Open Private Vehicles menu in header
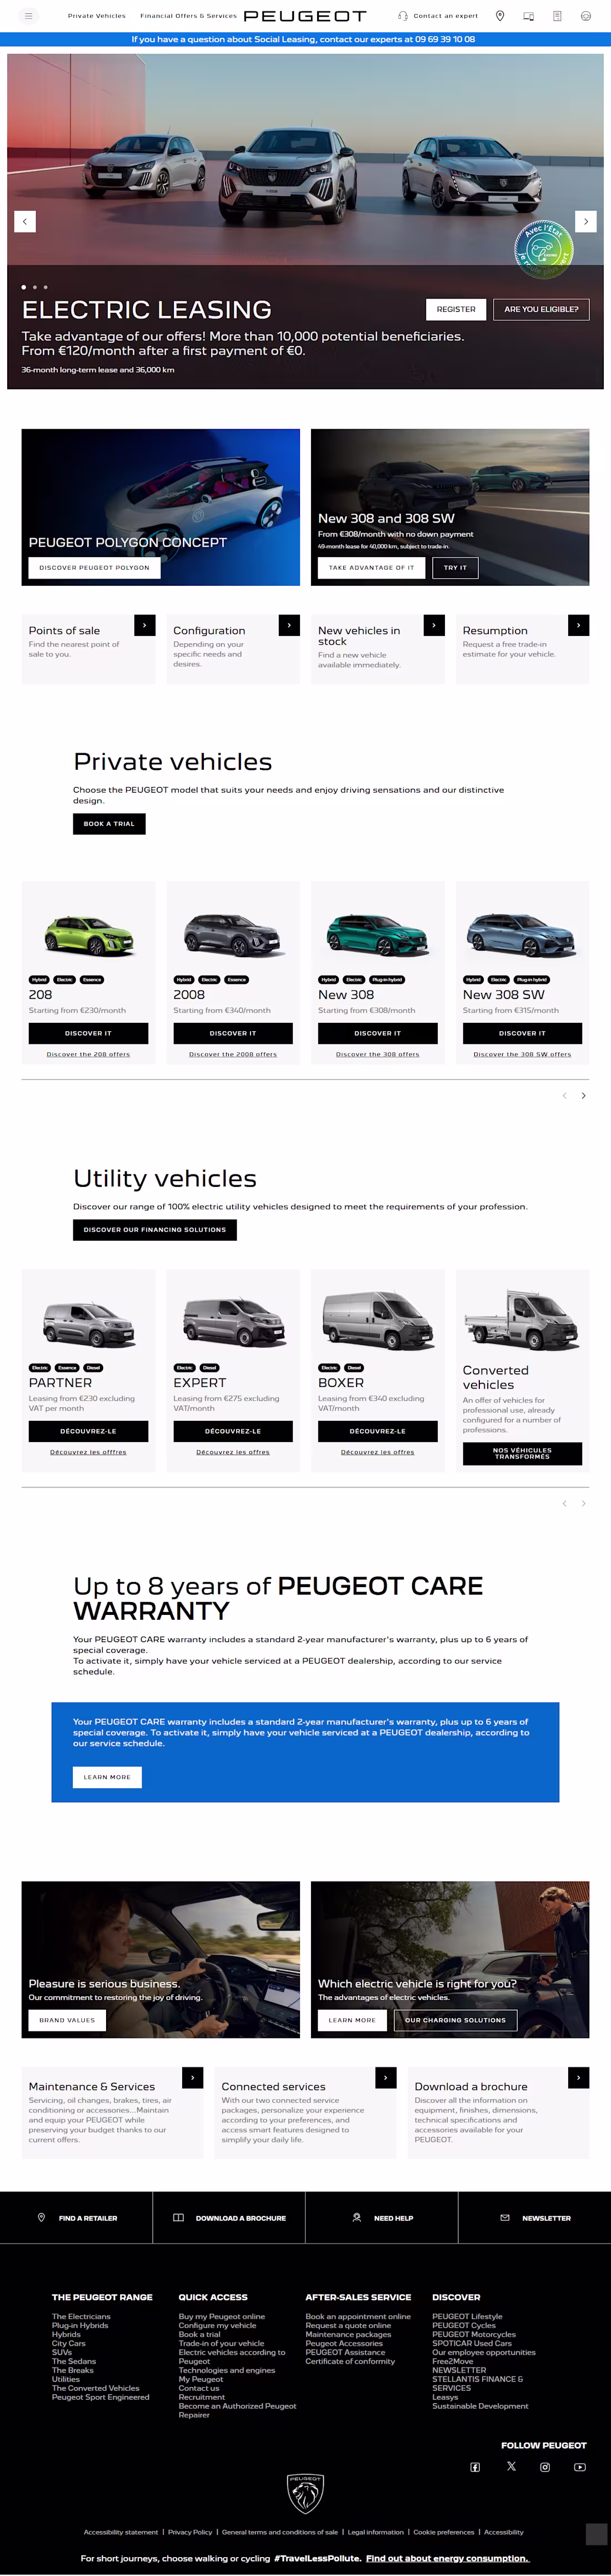Screen dimensions: 611x2576 (x=97, y=16)
